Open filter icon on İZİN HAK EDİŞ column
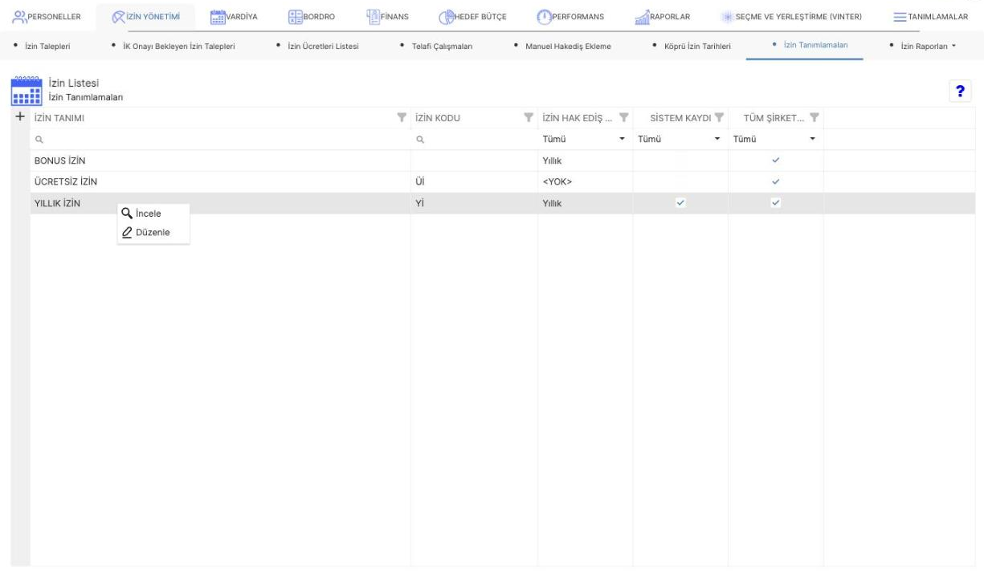The image size is (984, 574). tap(623, 119)
